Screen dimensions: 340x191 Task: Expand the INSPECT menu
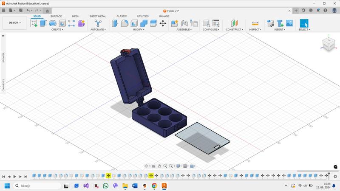(x=255, y=29)
